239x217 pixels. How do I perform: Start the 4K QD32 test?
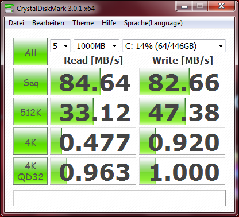pyautogui.click(x=30, y=171)
